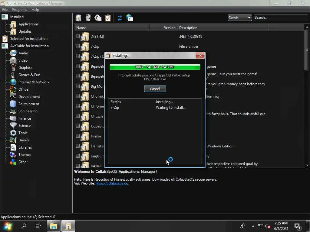Open the collabsysos.xyz website link
Viewport: 310px width, 232px height.
click(112, 183)
